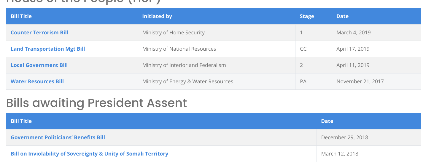
Task: Open Government Politicians' Benefits Bill
Action: point(58,137)
